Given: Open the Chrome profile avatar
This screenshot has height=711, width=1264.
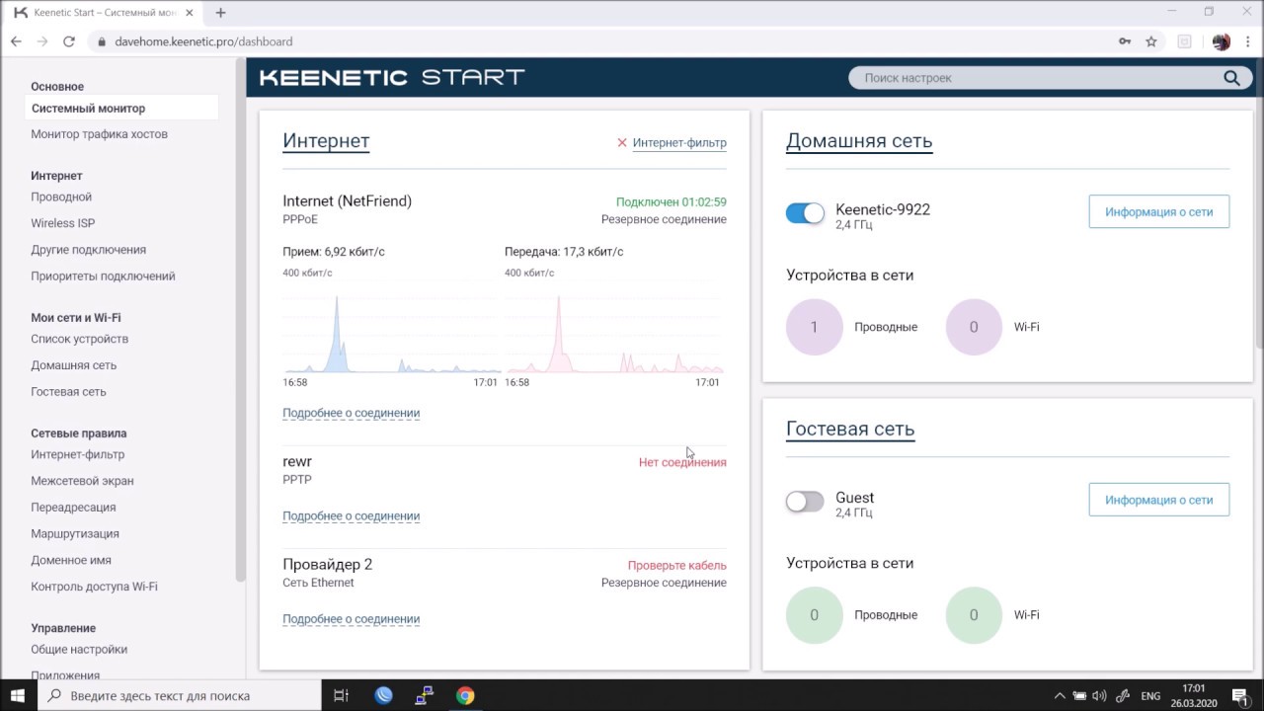Looking at the screenshot, I should click(1222, 41).
